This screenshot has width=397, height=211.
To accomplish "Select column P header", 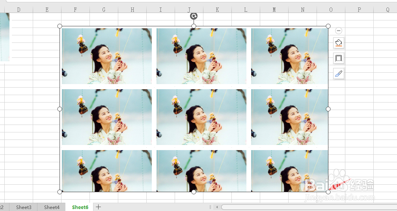I will point(359,9).
